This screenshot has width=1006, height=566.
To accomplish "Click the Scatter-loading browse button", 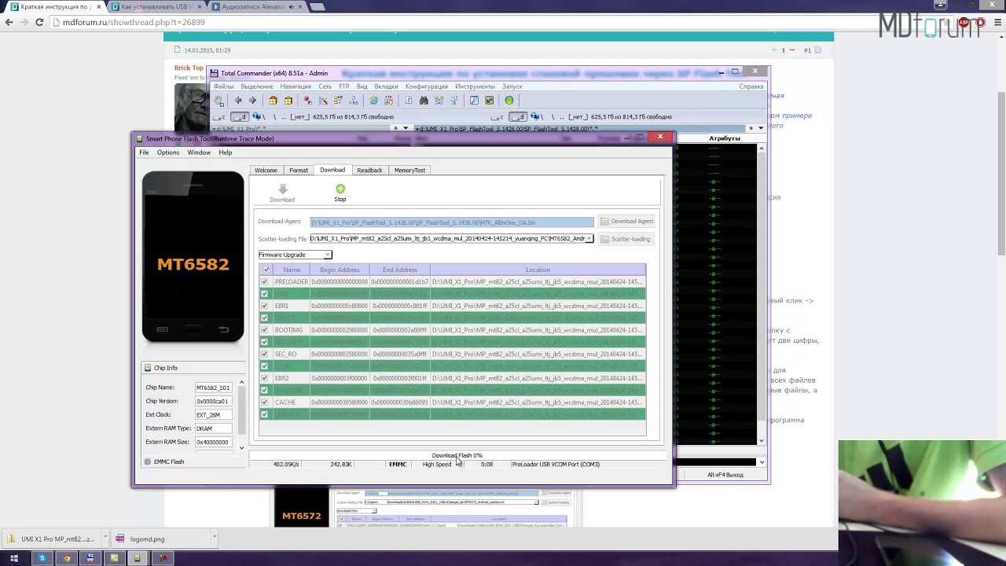I will [626, 239].
